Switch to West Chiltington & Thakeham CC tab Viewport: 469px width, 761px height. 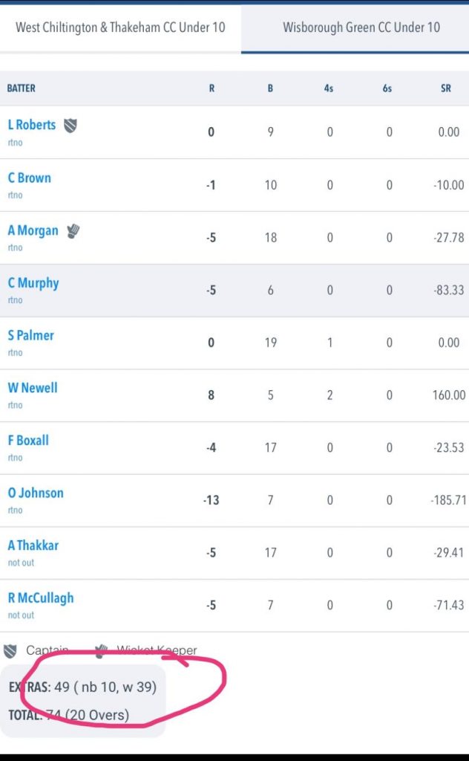(x=120, y=27)
